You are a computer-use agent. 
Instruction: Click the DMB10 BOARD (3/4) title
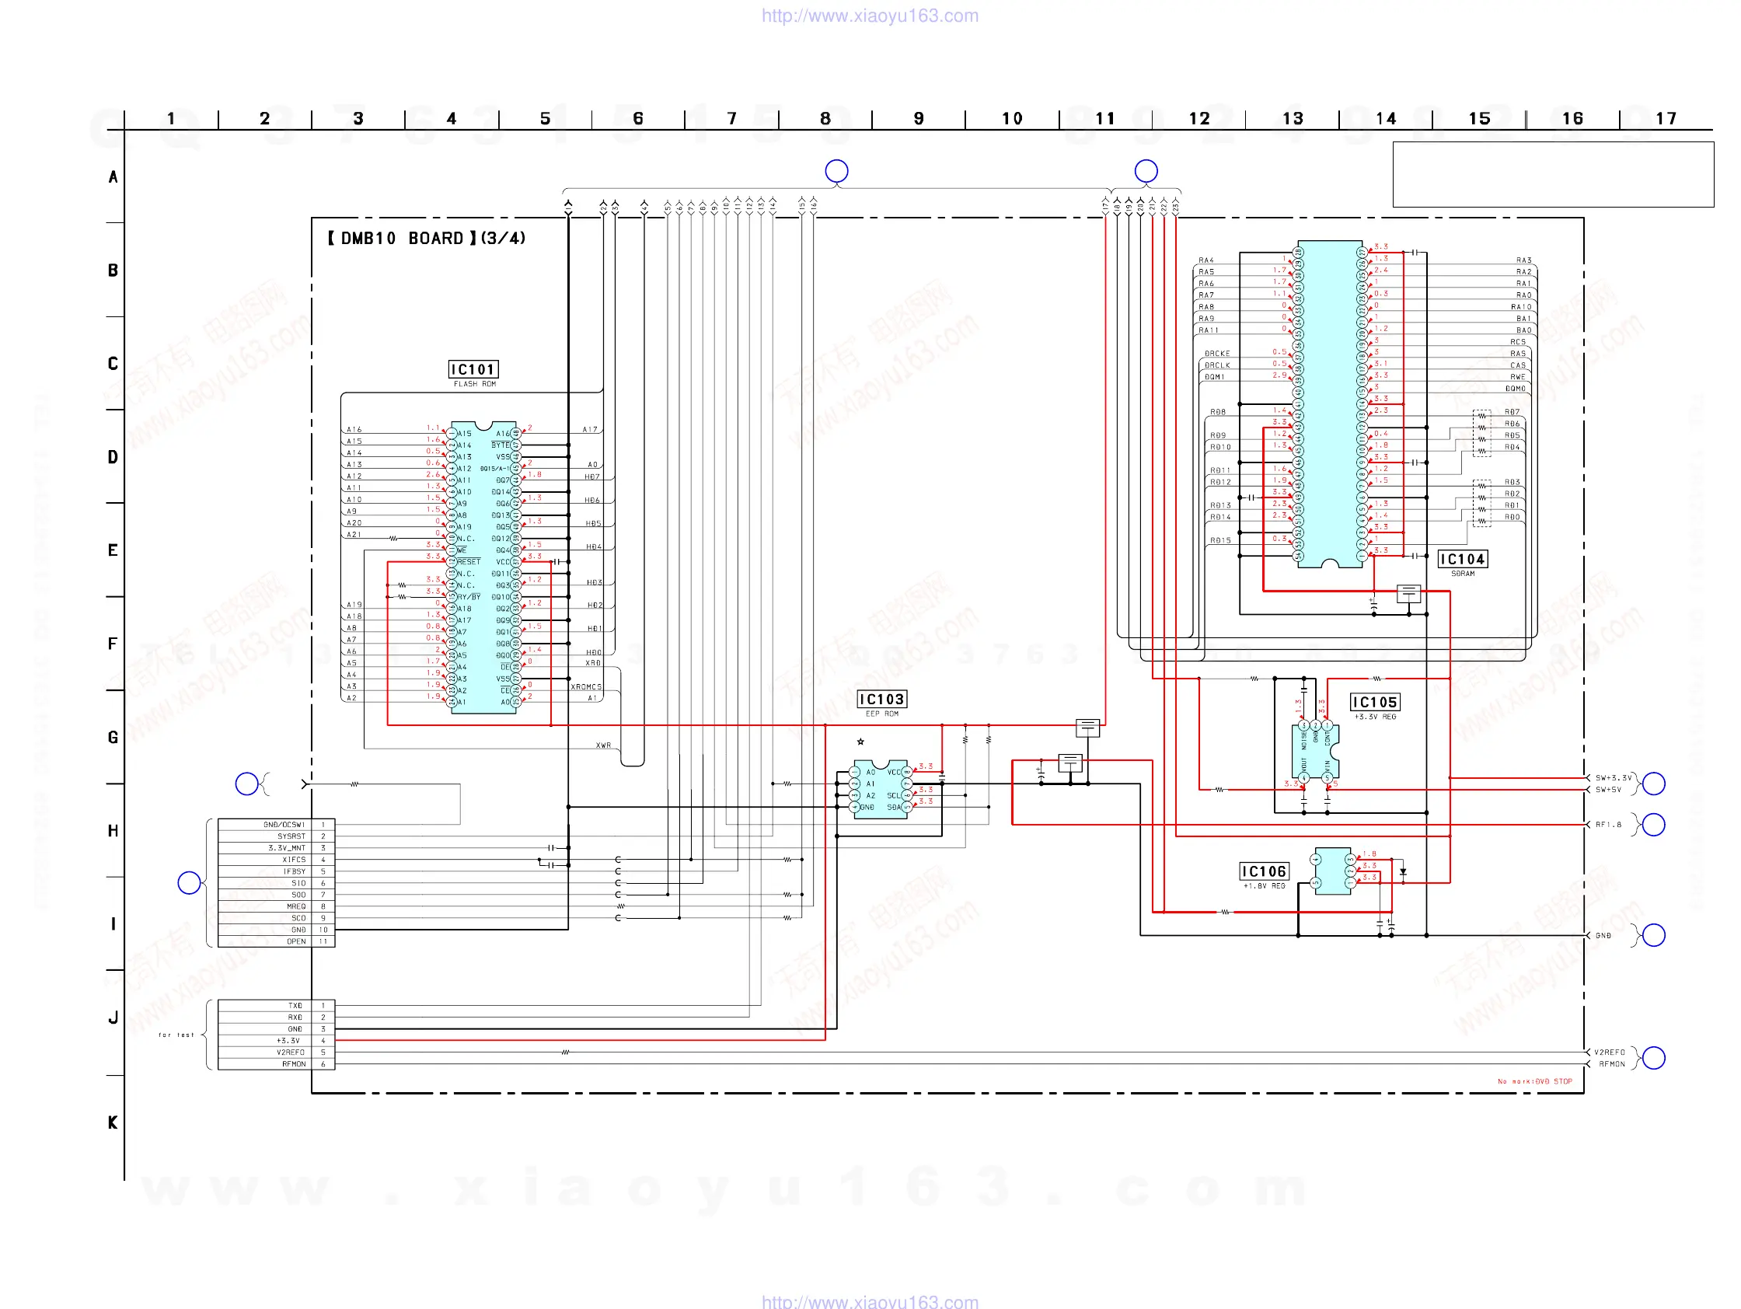pos(426,238)
